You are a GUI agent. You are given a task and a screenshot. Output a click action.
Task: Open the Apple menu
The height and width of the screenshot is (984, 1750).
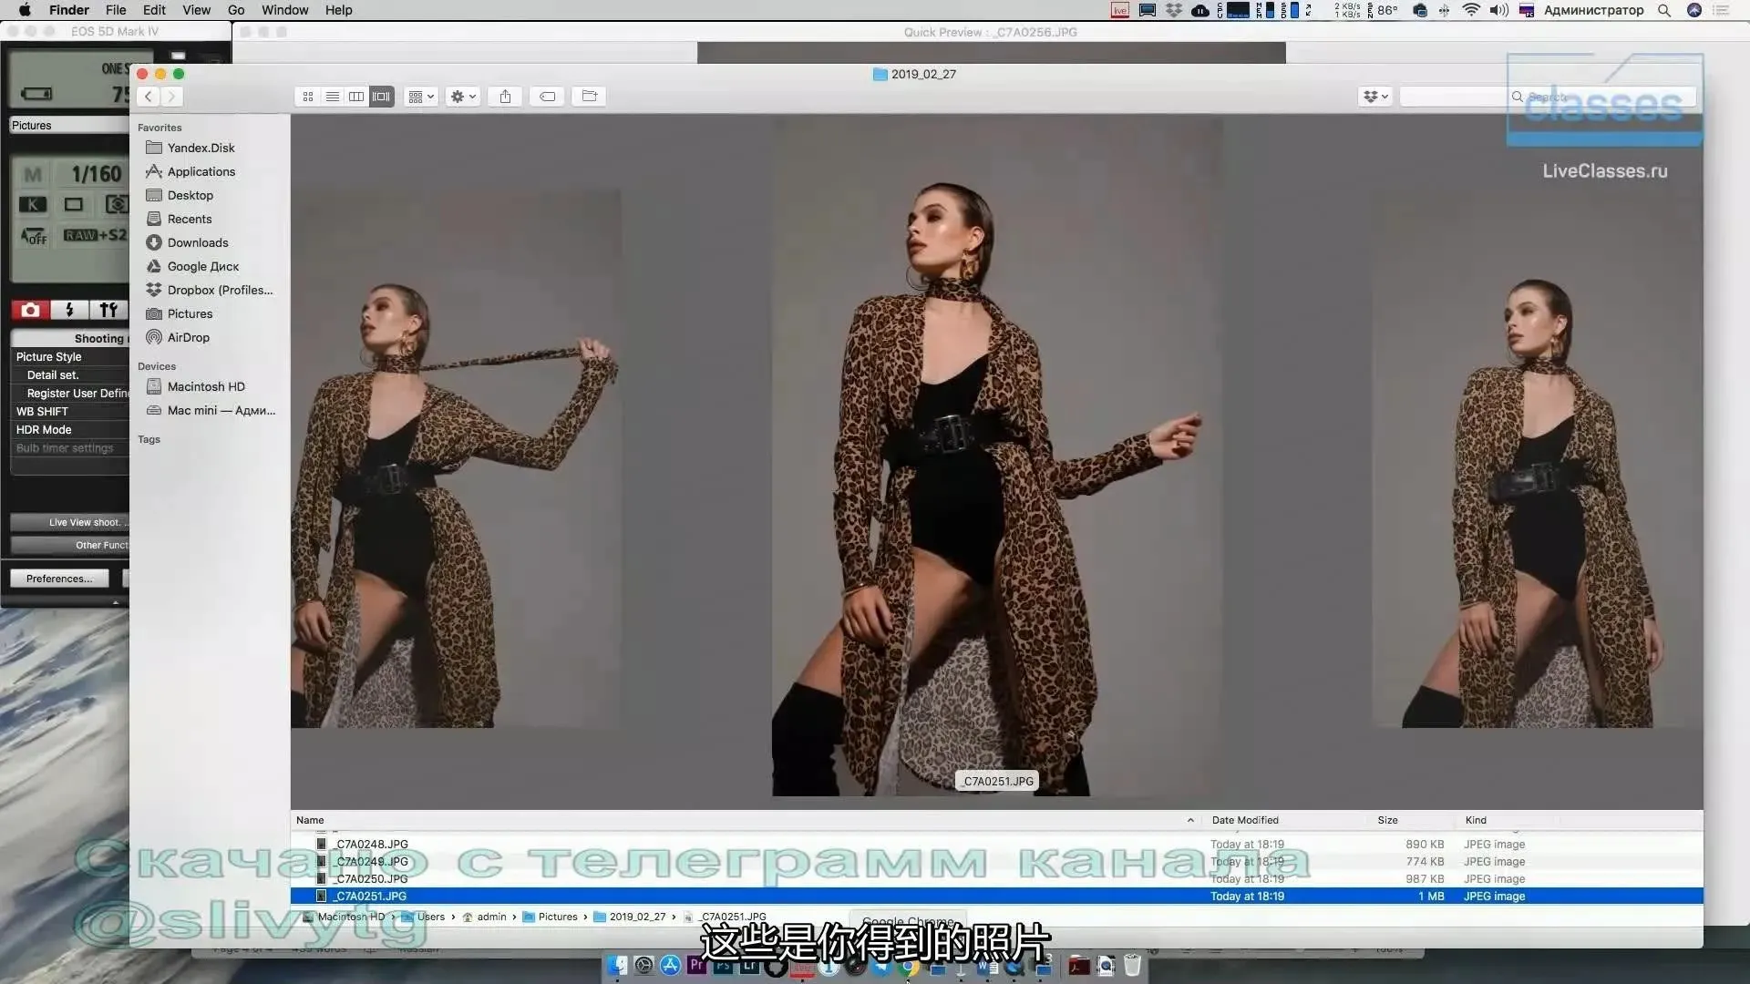click(x=25, y=10)
